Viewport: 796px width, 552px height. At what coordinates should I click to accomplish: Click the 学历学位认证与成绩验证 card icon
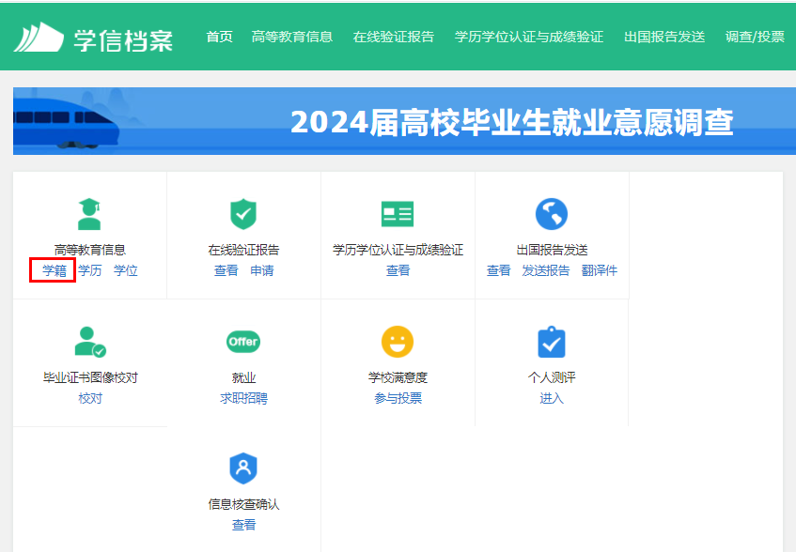398,214
